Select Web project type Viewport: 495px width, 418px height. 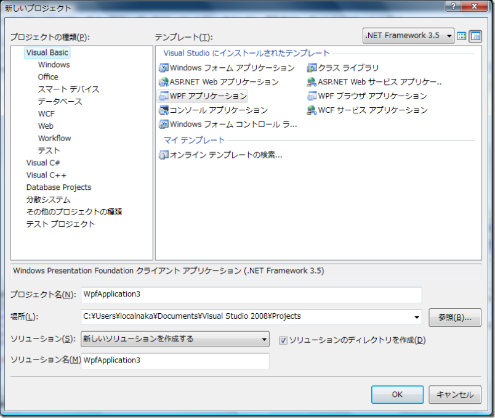pos(46,126)
